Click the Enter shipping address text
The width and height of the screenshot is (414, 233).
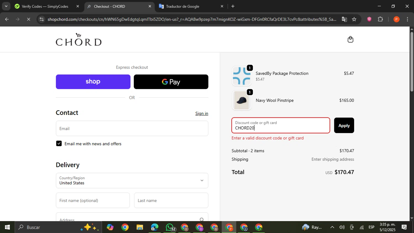click(x=333, y=159)
